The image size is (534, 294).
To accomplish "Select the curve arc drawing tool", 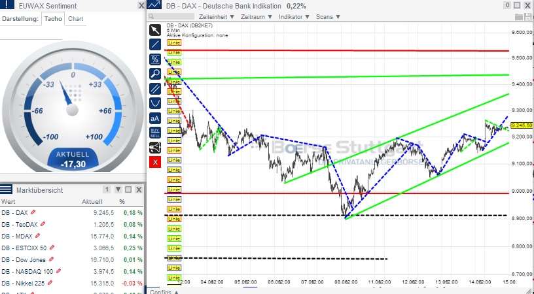I will (155, 103).
